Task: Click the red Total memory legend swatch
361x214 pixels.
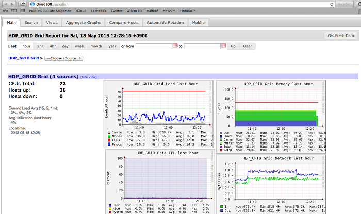Action: pyautogui.click(x=221, y=150)
